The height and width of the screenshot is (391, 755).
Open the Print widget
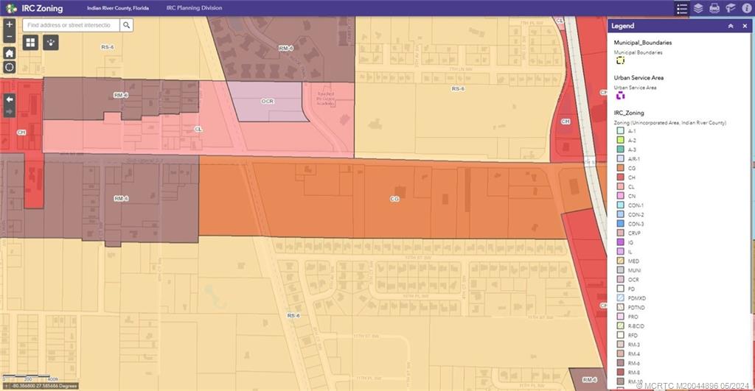click(714, 8)
